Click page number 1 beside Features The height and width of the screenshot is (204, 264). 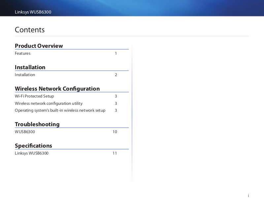click(116, 53)
